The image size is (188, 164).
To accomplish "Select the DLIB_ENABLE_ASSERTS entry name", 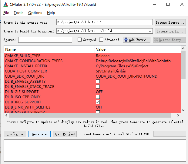I will pos(25,82).
